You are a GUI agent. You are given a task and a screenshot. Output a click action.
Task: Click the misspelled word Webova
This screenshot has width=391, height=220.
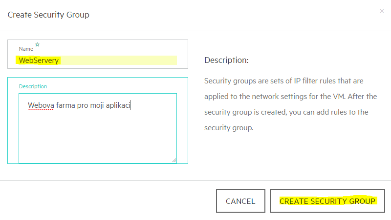(41, 105)
